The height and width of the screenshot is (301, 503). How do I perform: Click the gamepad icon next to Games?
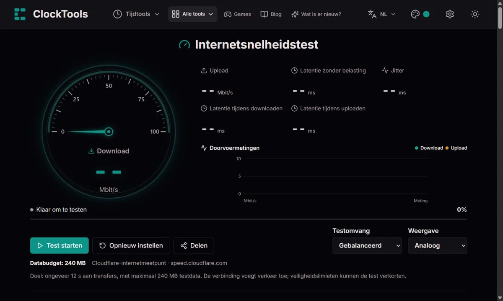(228, 14)
